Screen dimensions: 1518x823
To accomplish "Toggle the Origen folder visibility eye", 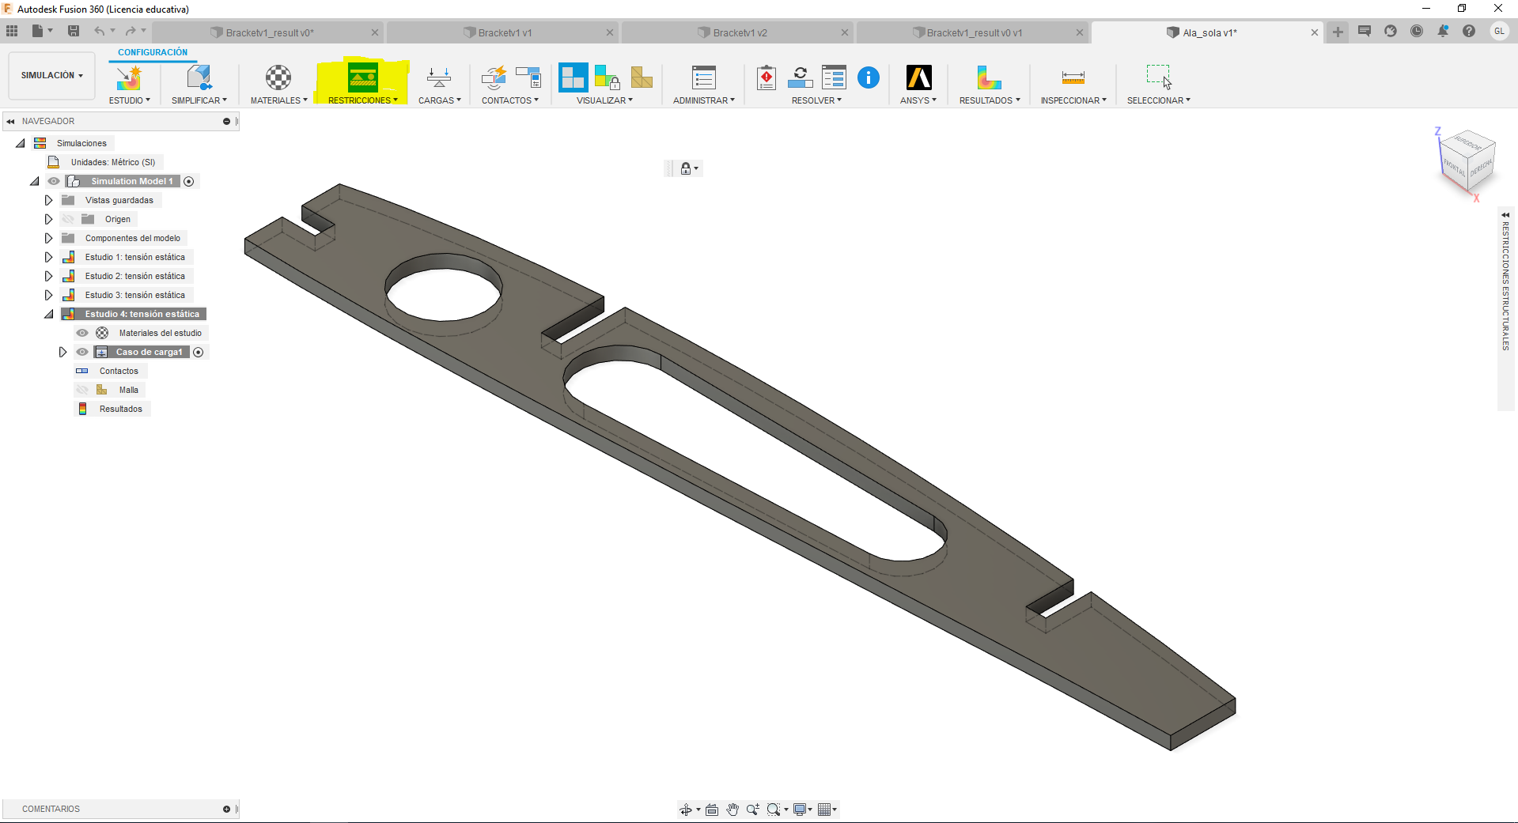I will click(68, 219).
